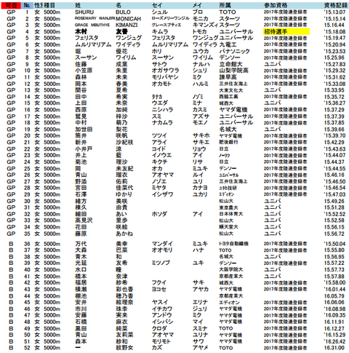
Task: Select the 参加資格 column header
Action: [x=276, y=5]
